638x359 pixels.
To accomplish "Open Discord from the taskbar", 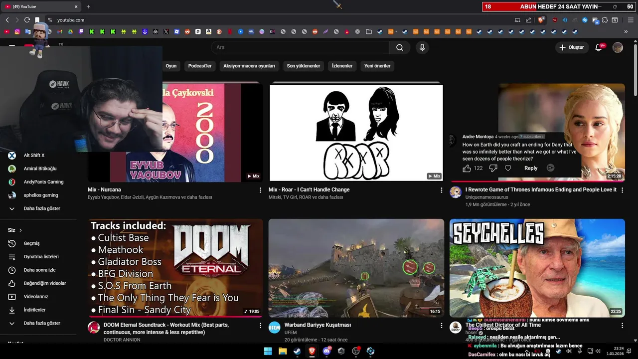I will [x=326, y=351].
